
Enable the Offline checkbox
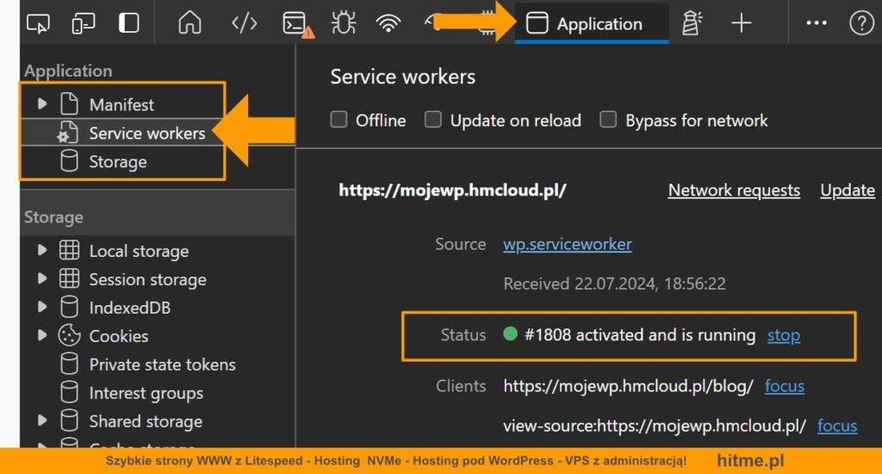click(x=339, y=120)
